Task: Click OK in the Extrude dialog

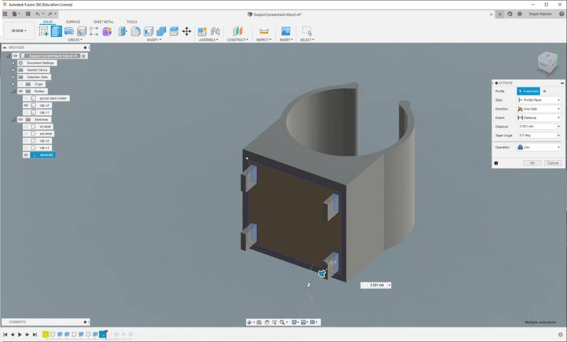Action: [x=532, y=163]
